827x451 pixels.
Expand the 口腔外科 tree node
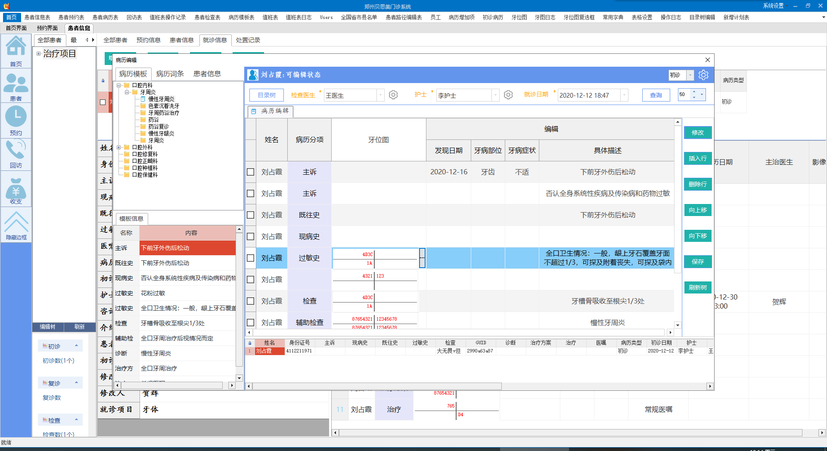pyautogui.click(x=119, y=147)
